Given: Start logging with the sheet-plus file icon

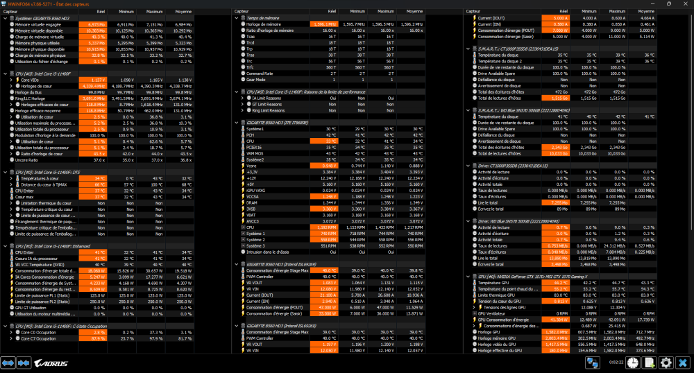Looking at the screenshot, I should 650,363.
